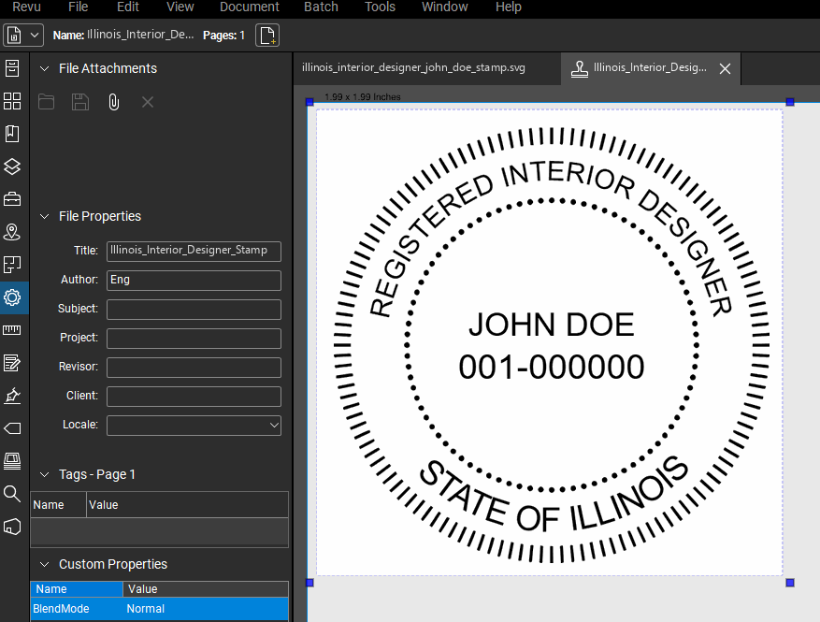The width and height of the screenshot is (820, 622).
Task: Click the Tags table Value column header
Action: 187,505
